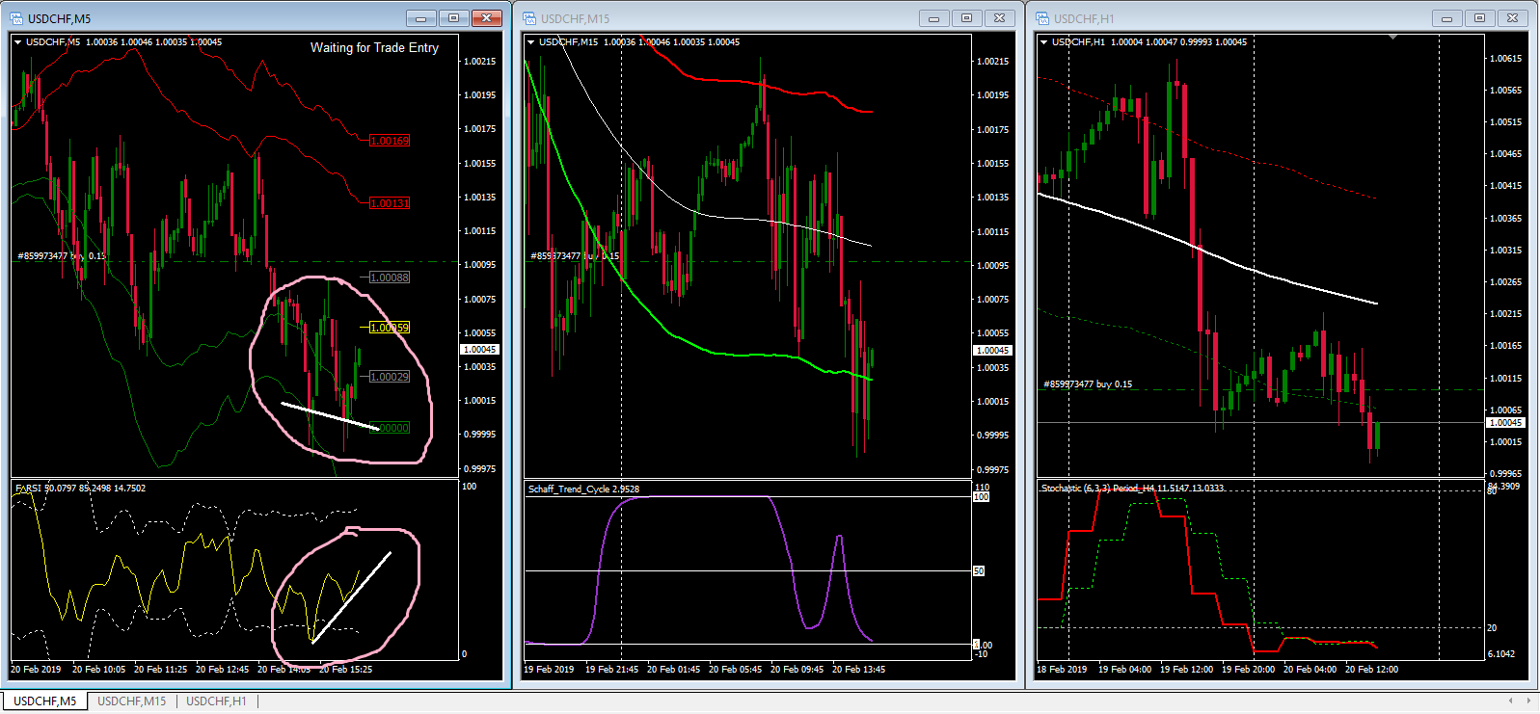Select the red 1.00131 price label

coord(390,203)
